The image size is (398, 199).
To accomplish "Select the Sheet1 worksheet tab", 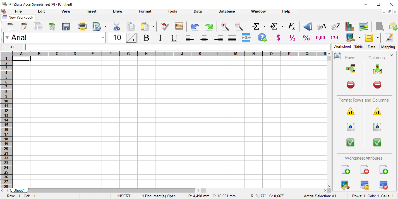I will [x=19, y=190].
